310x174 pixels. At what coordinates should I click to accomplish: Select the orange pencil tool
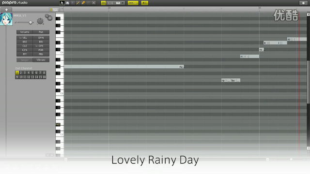(x=83, y=3)
